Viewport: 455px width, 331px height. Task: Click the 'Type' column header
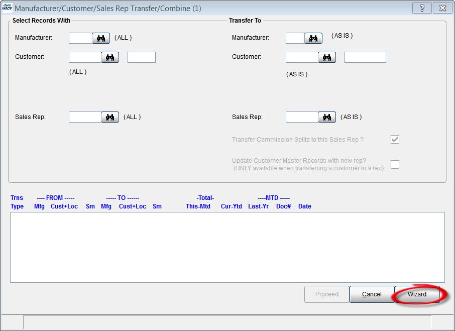17,206
